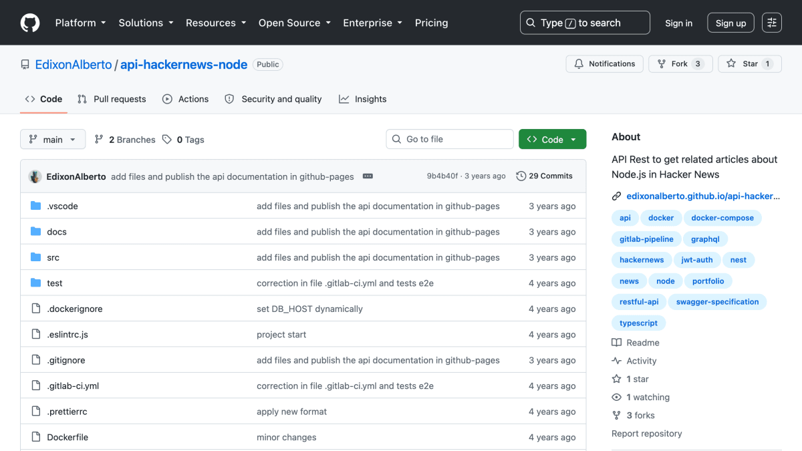Click the .gitlab-ci.yml file icon
The height and width of the screenshot is (451, 802).
tap(36, 386)
